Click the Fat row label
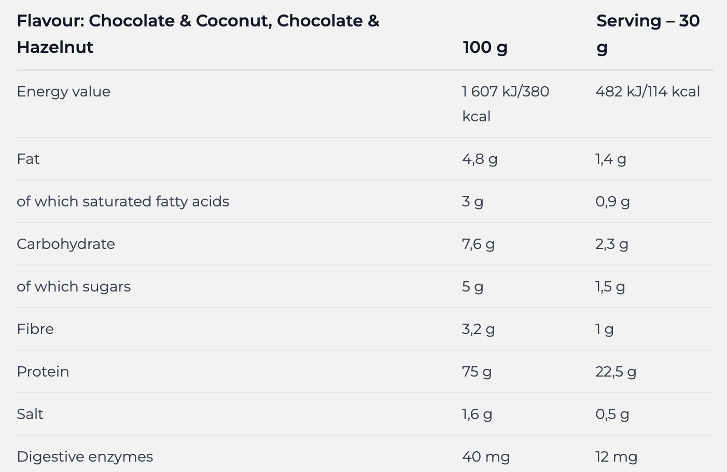The width and height of the screenshot is (727, 472). tap(28, 159)
